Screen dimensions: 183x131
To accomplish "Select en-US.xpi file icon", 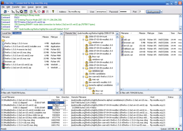I will point(122,45).
